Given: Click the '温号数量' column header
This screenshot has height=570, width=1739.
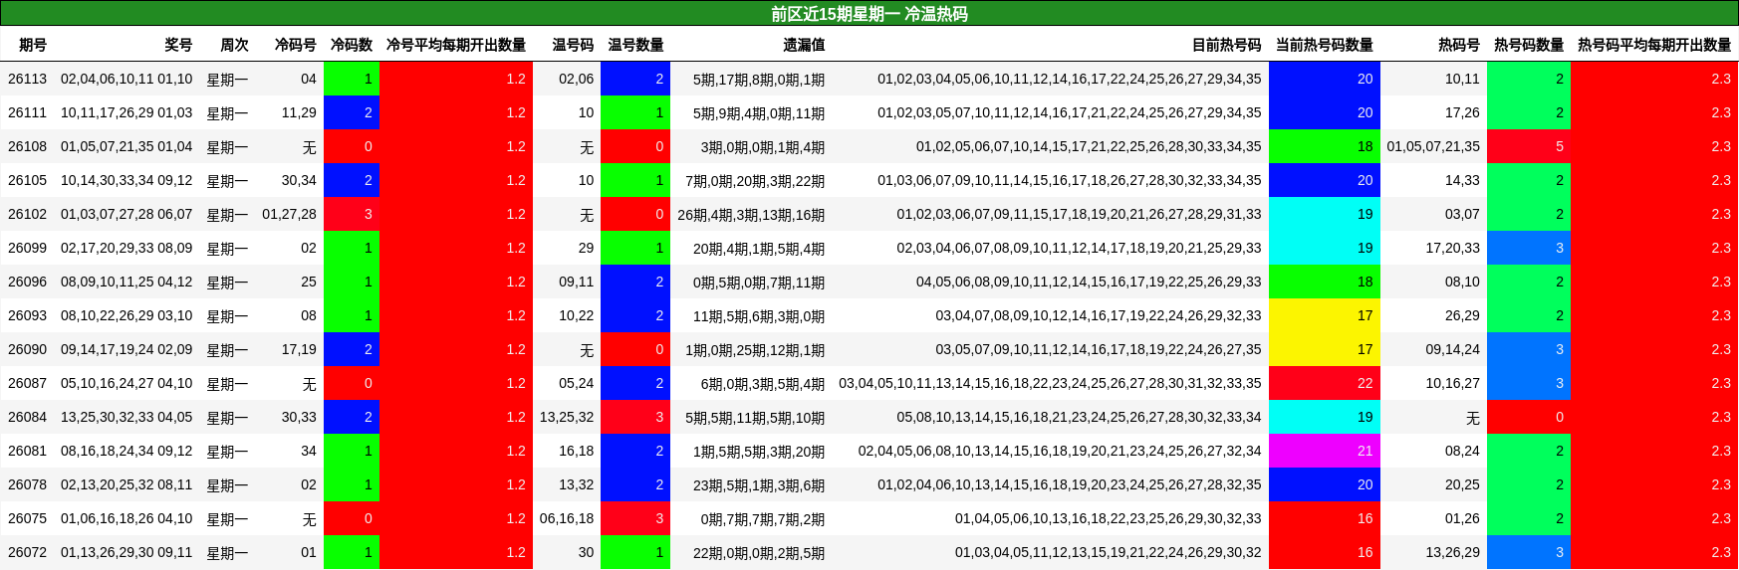Looking at the screenshot, I should click(635, 45).
